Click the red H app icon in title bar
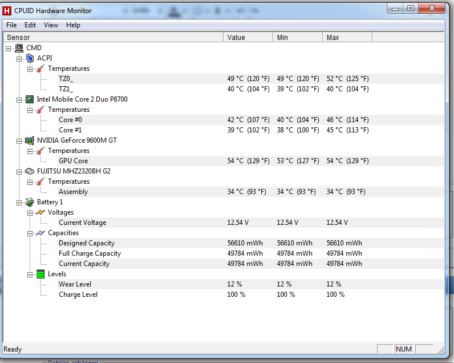 (7, 11)
